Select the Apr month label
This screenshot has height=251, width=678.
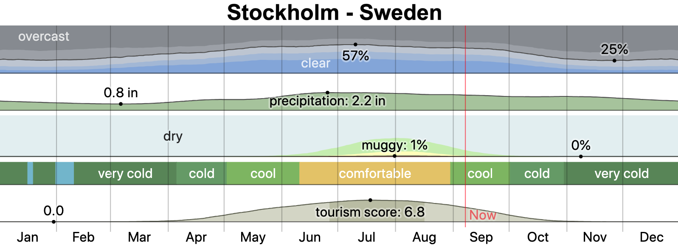(x=196, y=237)
